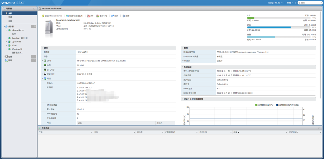The image size is (324, 159).
Task: Expand the 虚拟闪存 row arrow
Action: click(x=42, y=74)
